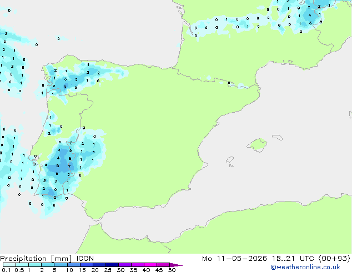Click the '0.1' legend label
Image resolution: width=352 pixels, height=272 pixels.
[x=6, y=270]
